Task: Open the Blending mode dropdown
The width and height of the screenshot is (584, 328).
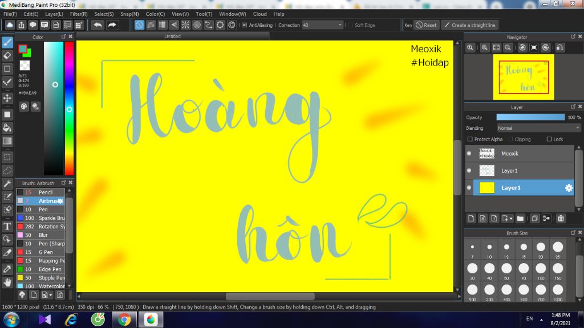Action: (x=539, y=128)
